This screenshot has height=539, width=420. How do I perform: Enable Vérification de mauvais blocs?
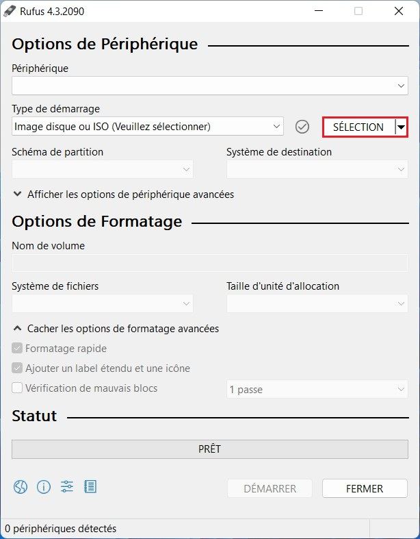coord(18,388)
